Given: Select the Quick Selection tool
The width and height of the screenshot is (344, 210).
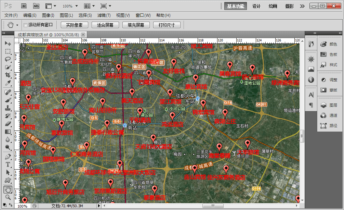Looking at the screenshot, I should point(8,67).
